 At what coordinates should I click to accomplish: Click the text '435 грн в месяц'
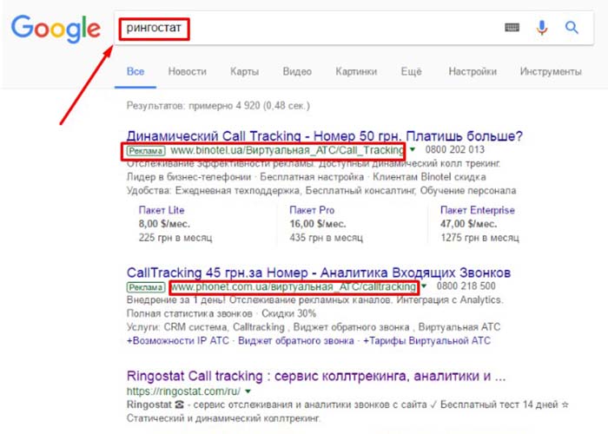tap(326, 238)
